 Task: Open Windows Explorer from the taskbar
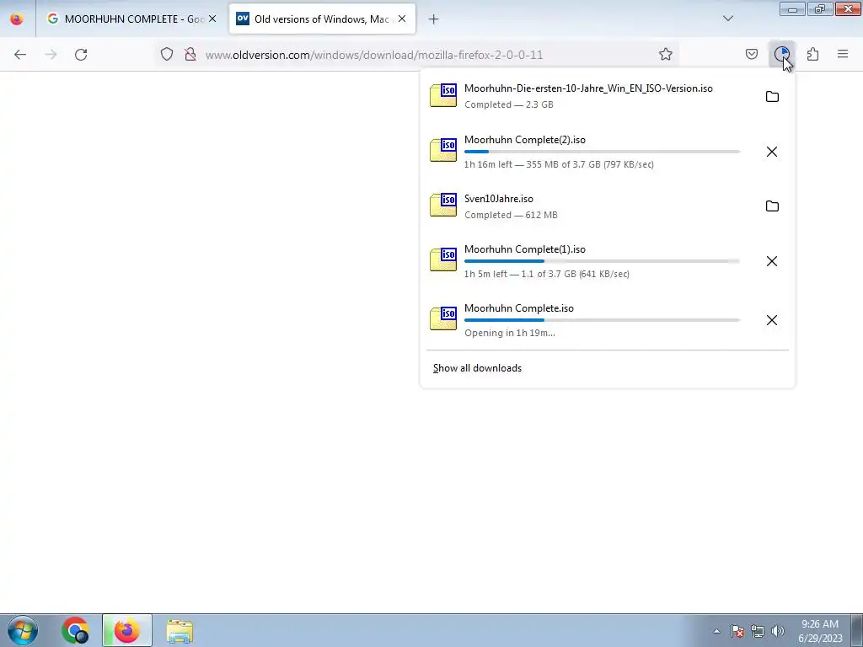[x=180, y=631]
